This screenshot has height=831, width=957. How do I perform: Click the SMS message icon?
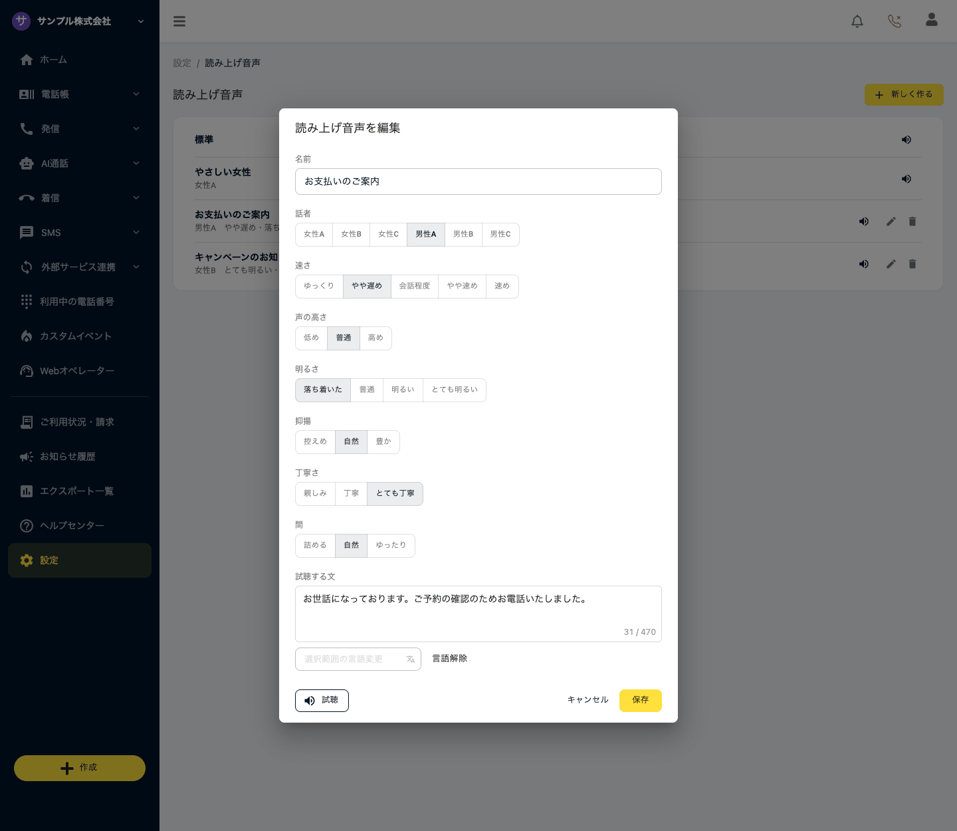pos(27,233)
